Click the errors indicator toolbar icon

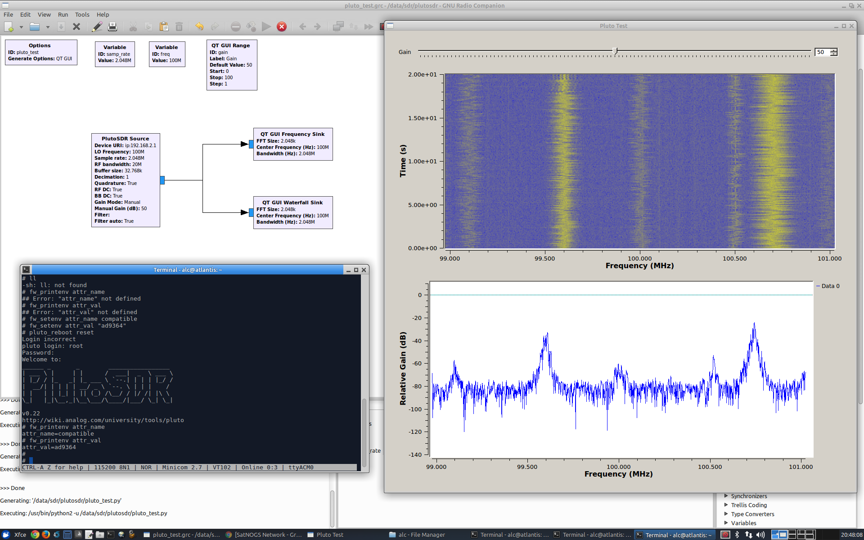point(236,27)
